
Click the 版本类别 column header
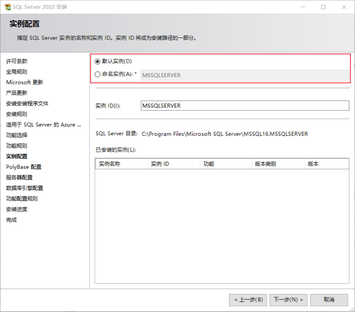pos(278,164)
